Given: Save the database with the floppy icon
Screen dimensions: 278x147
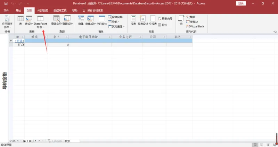Looking at the screenshot, I should [6, 3].
